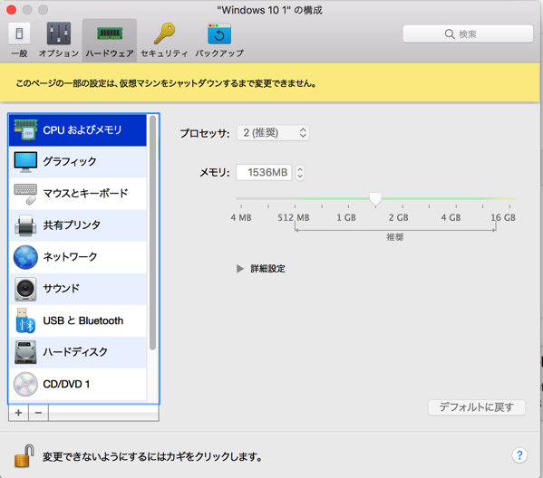Select the ハードウェア memory chip icon
The width and height of the screenshot is (543, 478).
tap(110, 33)
